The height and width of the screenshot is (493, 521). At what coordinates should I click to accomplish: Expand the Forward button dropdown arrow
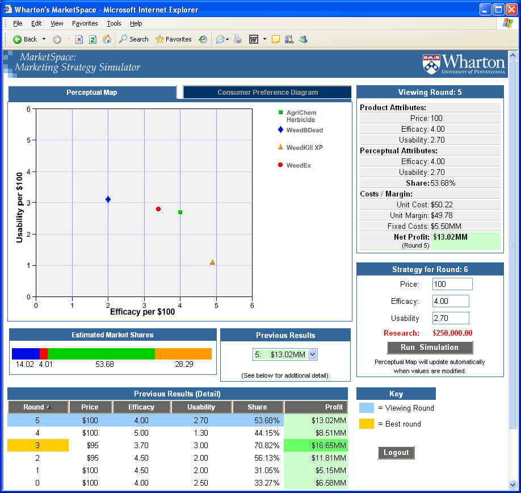(x=68, y=39)
